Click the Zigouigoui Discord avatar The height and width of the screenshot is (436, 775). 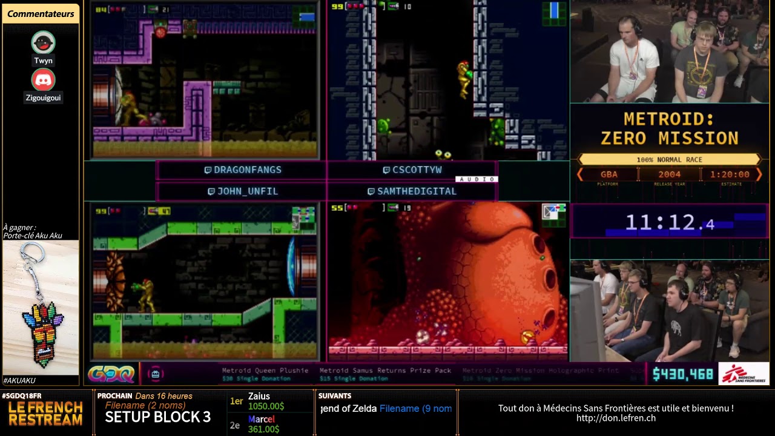43,80
